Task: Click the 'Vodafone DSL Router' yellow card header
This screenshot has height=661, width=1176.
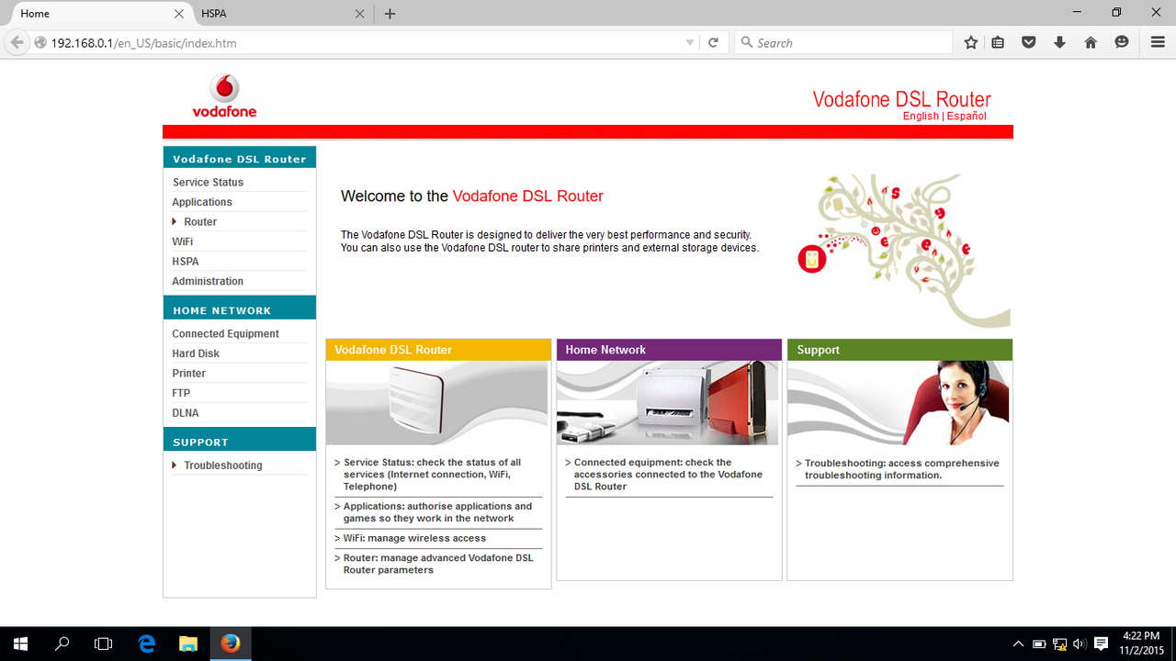Action: tap(438, 350)
